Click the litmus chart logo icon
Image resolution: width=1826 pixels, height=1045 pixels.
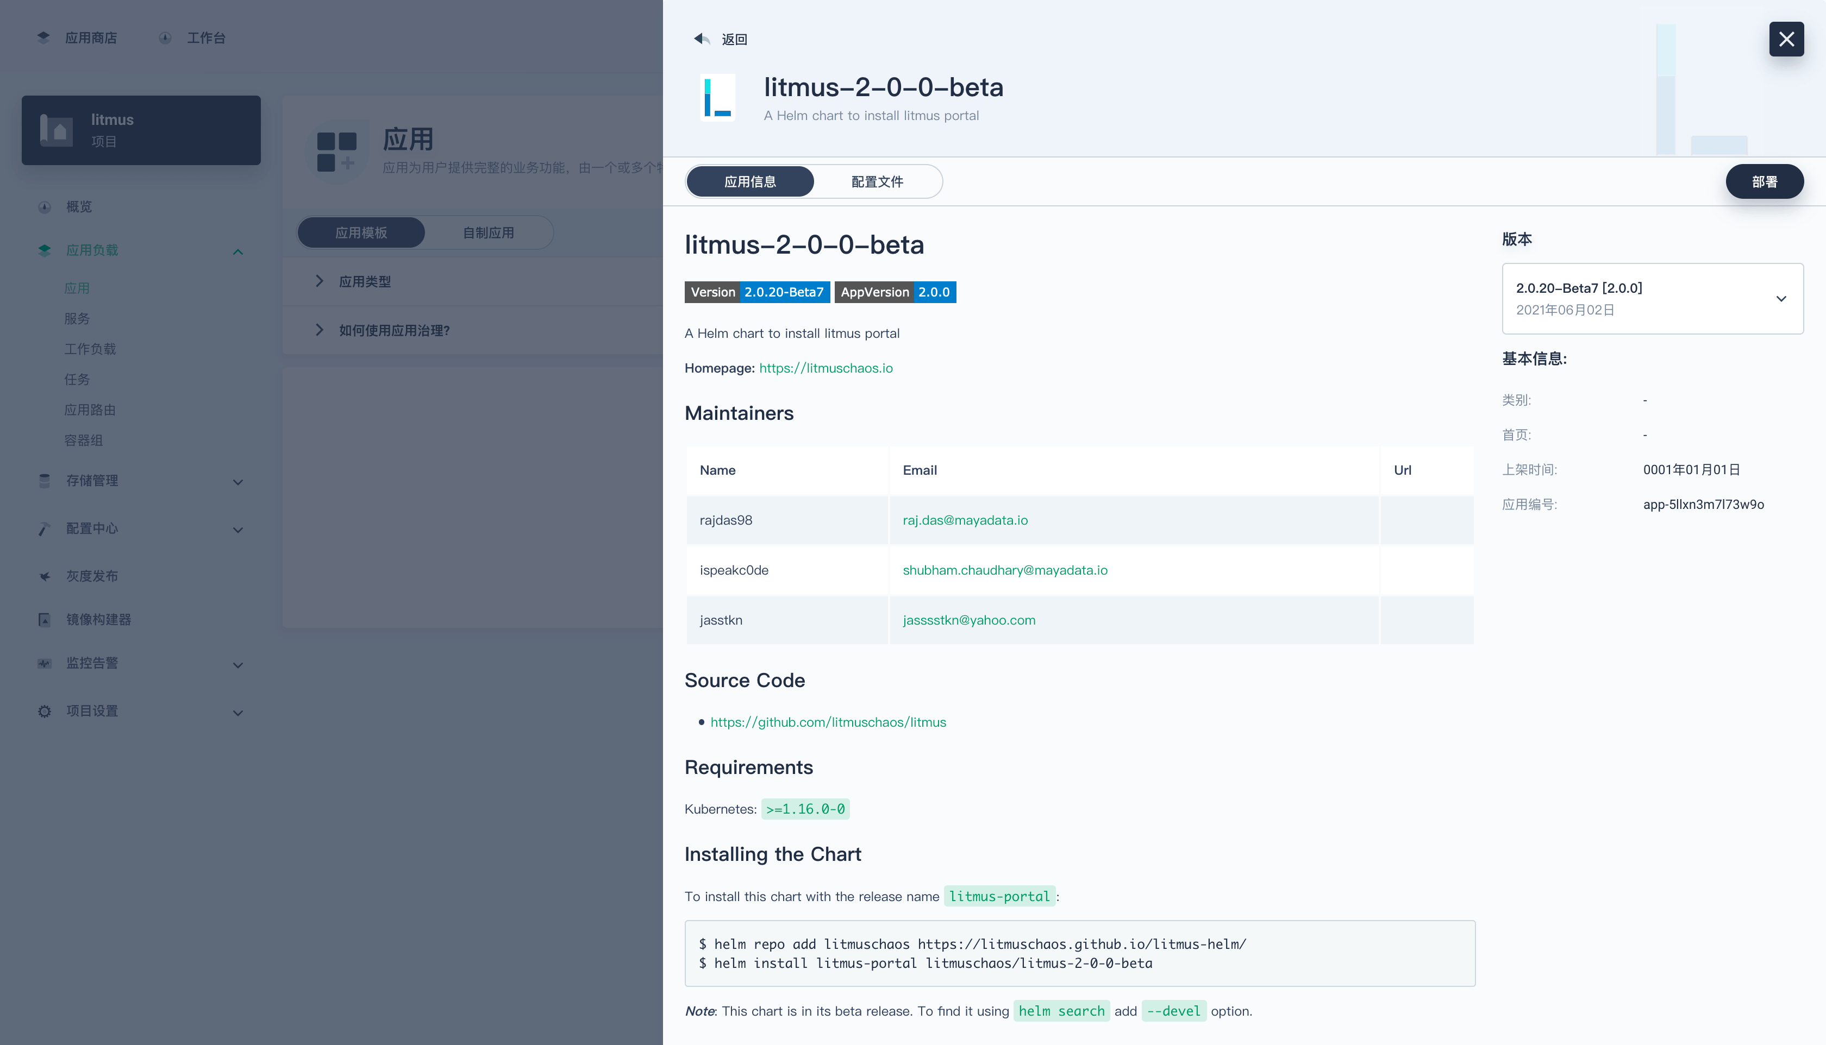click(x=717, y=98)
